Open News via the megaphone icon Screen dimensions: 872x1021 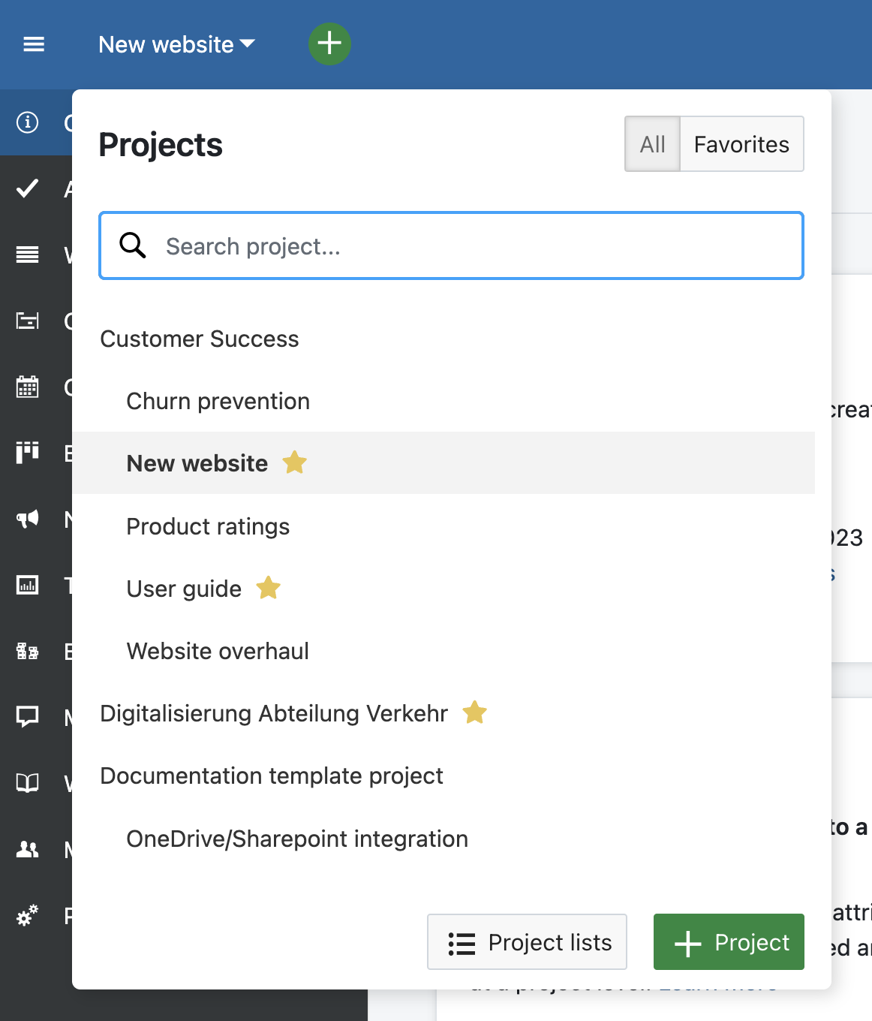pos(27,519)
